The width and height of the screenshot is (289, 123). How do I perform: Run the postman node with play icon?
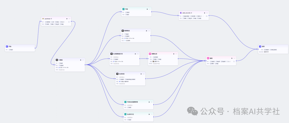67,19
